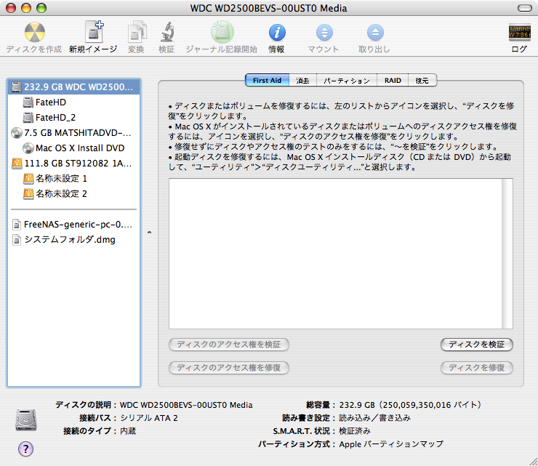Click the ディスクのアクセス権を修復 button
This screenshot has width=538, height=466.
[229, 368]
